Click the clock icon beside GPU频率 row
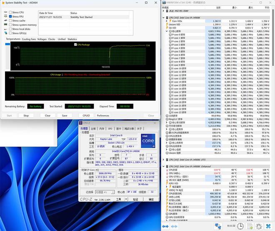The image size is (275, 231). pos(167,214)
